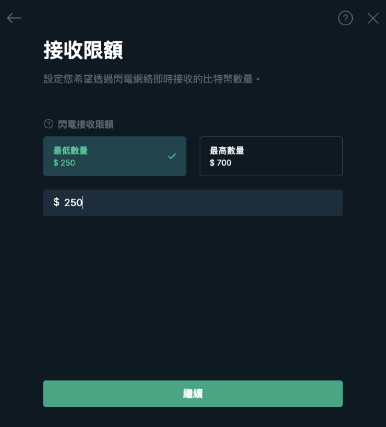
Task: Click the $ 700 value in the maximum card
Action: 220,162
